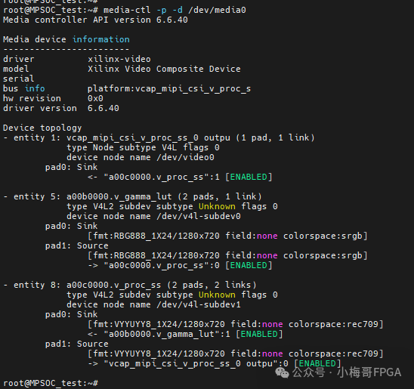Image resolution: width=414 pixels, height=389 pixels.
Task: Click the '<- "a00b0000.v_gamma_lut":1 [ENABLED]' line
Action: (x=185, y=334)
